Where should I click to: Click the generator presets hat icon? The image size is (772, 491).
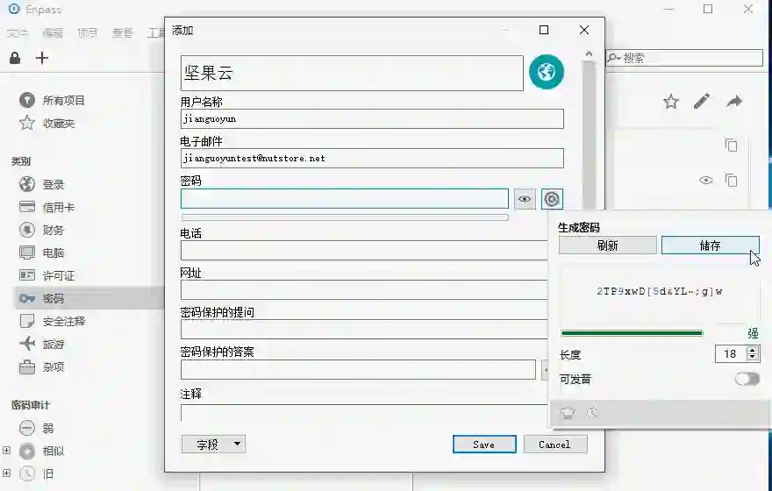pyautogui.click(x=568, y=412)
